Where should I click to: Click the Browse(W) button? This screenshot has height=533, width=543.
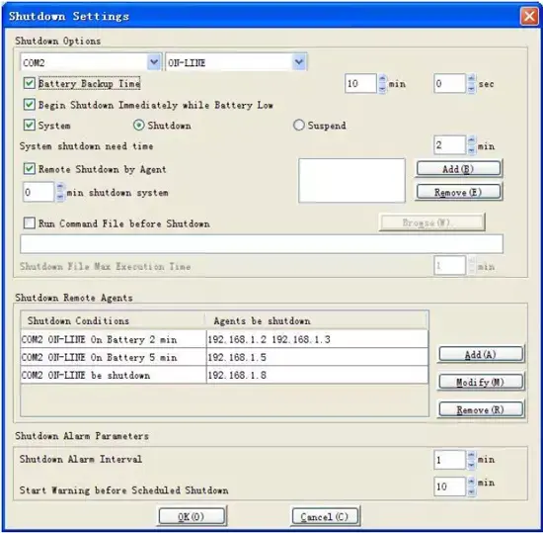coord(431,222)
